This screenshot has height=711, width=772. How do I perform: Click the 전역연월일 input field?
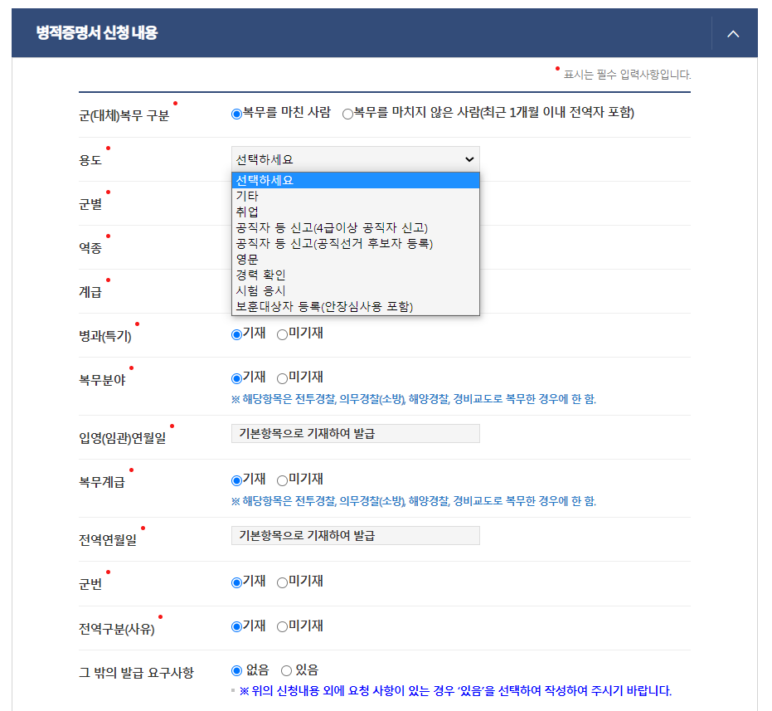point(355,534)
